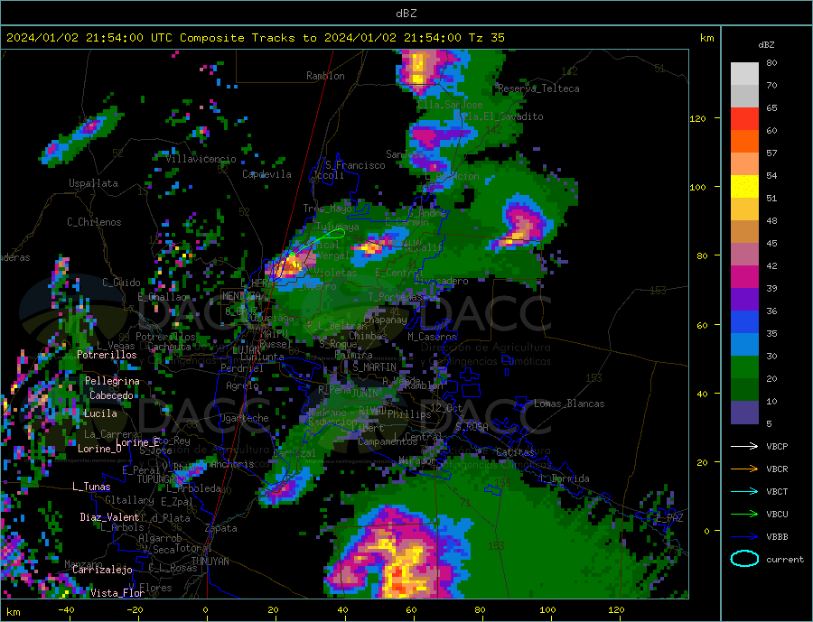Click the S_ROSA place label
This screenshot has width=813, height=622.
click(x=472, y=427)
